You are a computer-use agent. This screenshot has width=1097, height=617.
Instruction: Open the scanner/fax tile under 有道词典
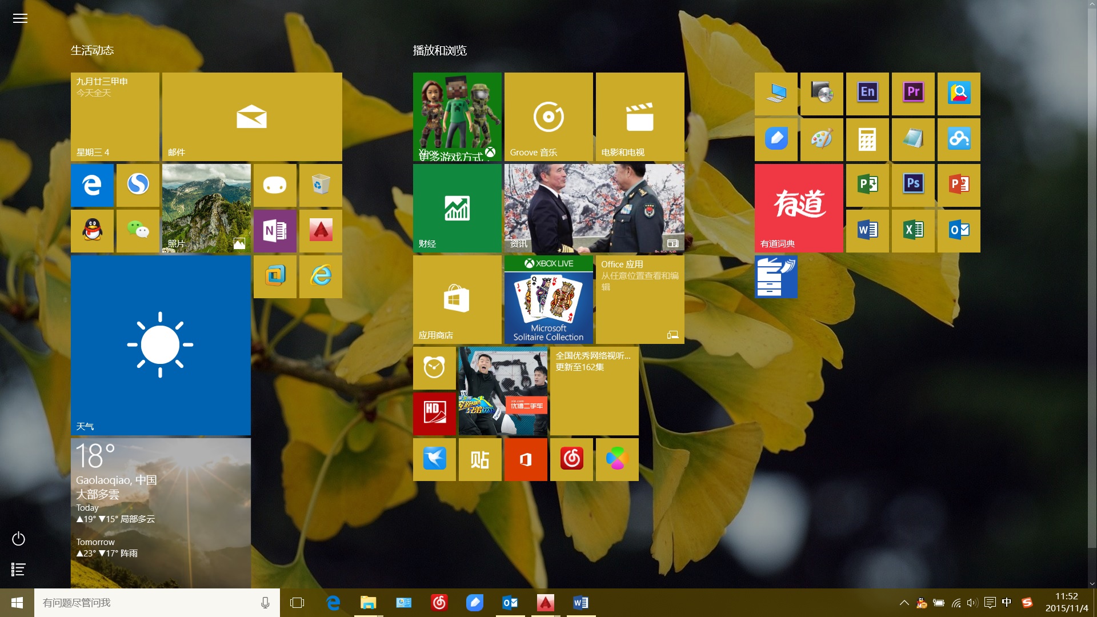click(x=776, y=277)
